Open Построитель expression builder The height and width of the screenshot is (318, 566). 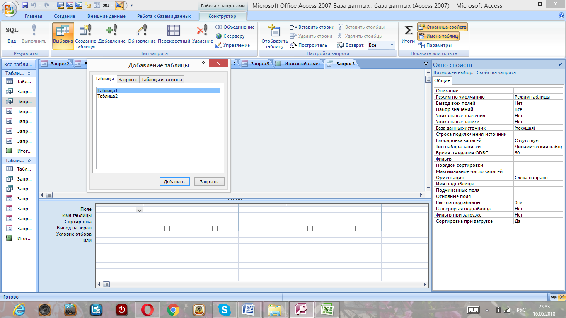[309, 45]
